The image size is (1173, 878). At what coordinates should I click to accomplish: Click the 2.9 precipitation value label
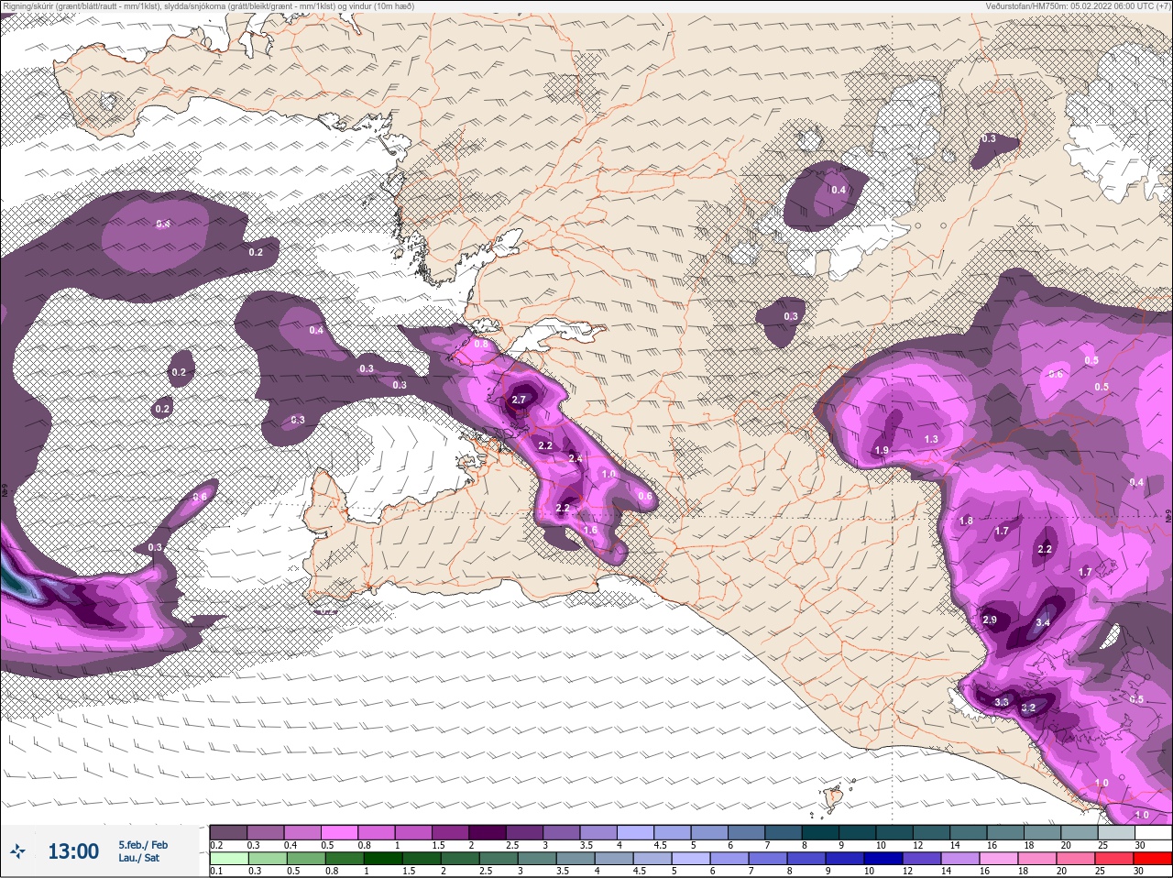click(990, 620)
